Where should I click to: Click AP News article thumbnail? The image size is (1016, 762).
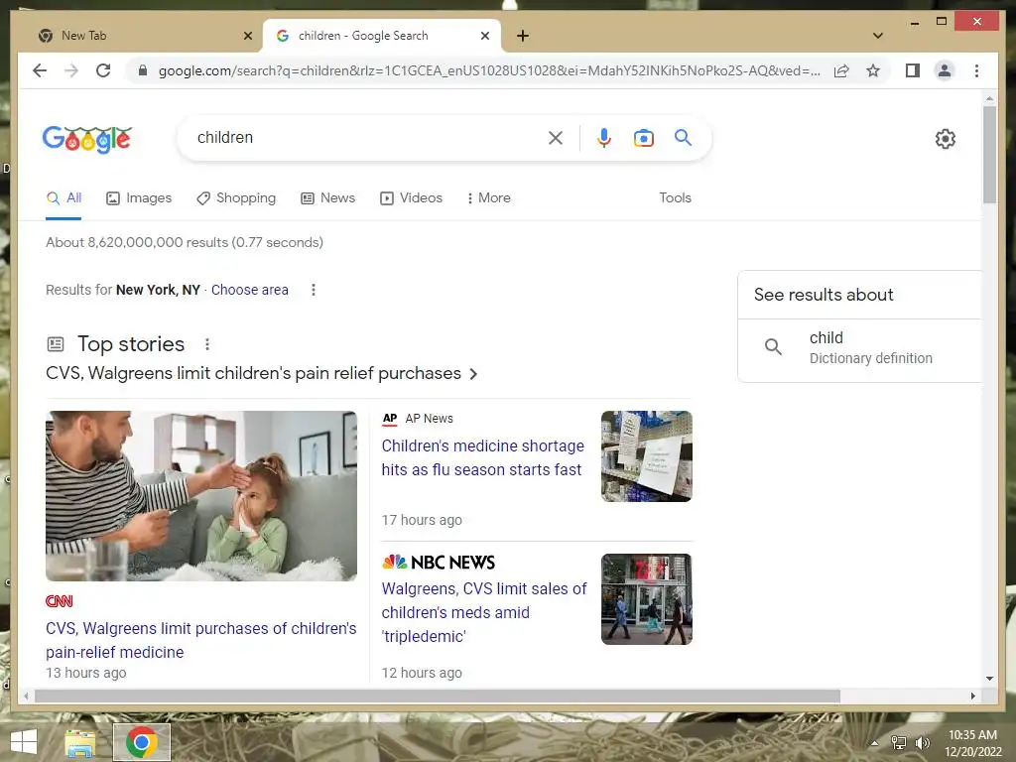[x=646, y=456]
